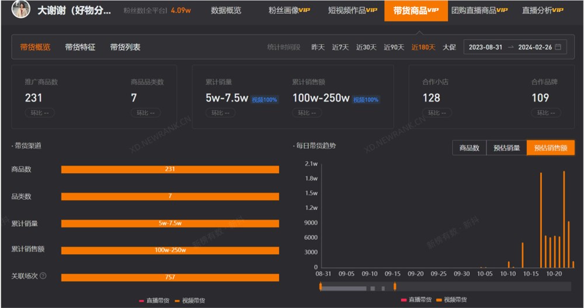Viewport: 584px width, 308px height.
Task: Open the 粉丝画像 VIP tab
Action: 289,10
